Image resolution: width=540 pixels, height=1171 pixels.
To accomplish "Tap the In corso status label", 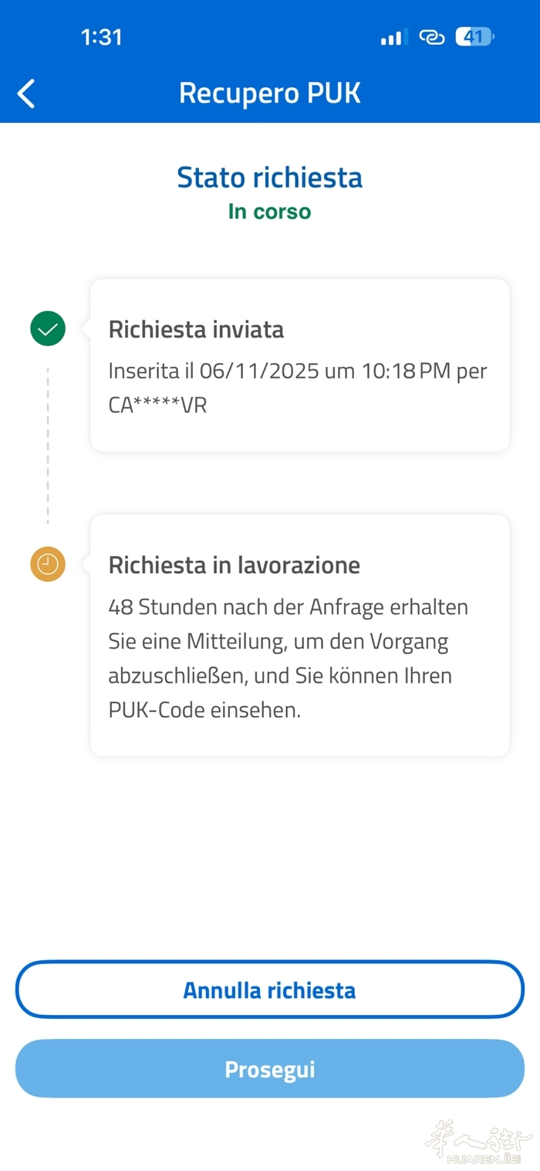I will pos(270,212).
